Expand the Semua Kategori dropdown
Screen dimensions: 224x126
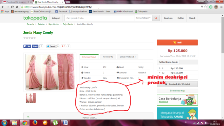coord(143,18)
